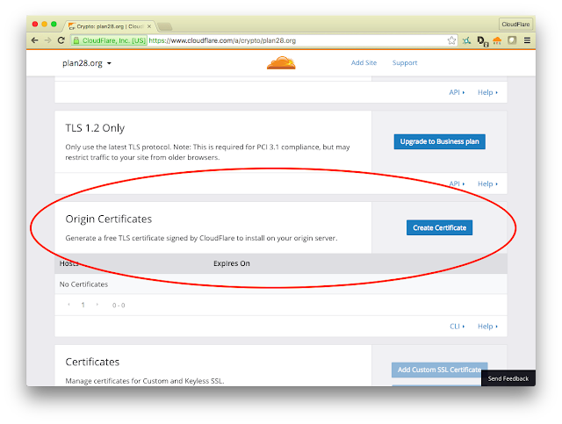Click the green lock CloudFlare, Inc. security badge

click(109, 40)
